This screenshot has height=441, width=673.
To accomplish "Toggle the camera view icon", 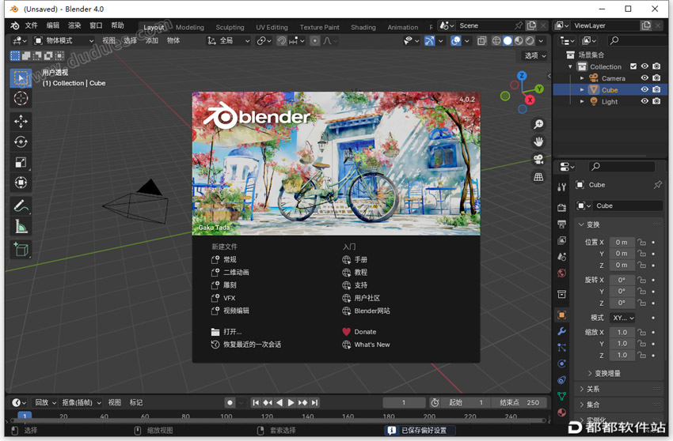I will (538, 160).
